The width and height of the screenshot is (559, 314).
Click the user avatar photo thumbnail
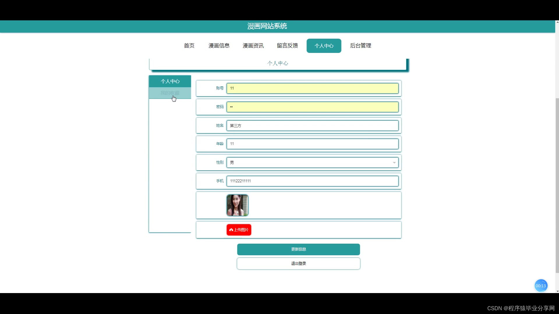click(x=237, y=205)
